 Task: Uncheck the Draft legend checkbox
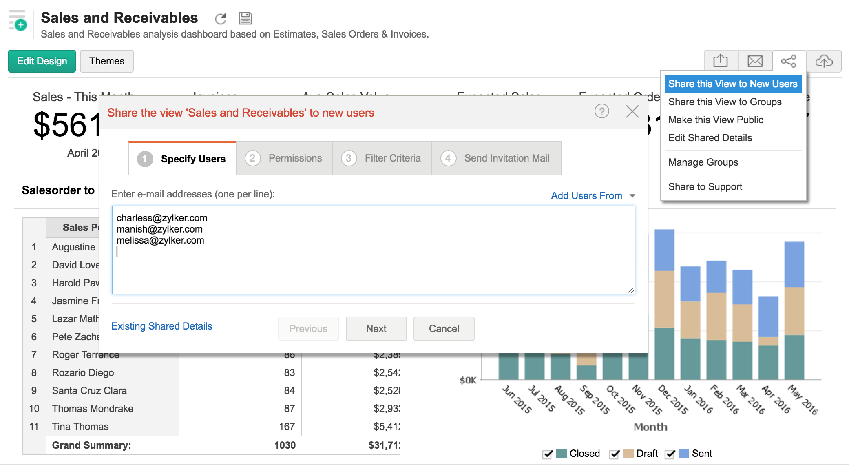[615, 454]
